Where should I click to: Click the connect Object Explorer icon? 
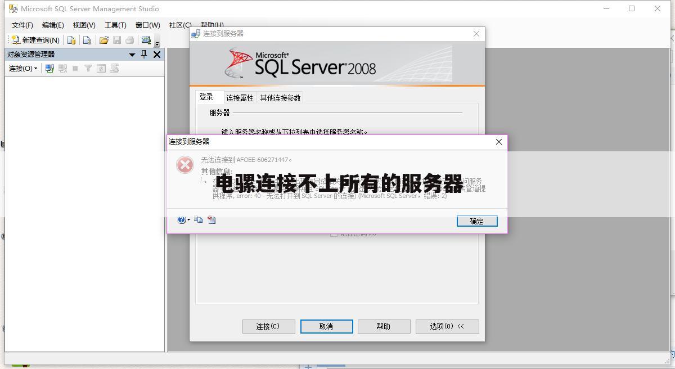coord(49,68)
